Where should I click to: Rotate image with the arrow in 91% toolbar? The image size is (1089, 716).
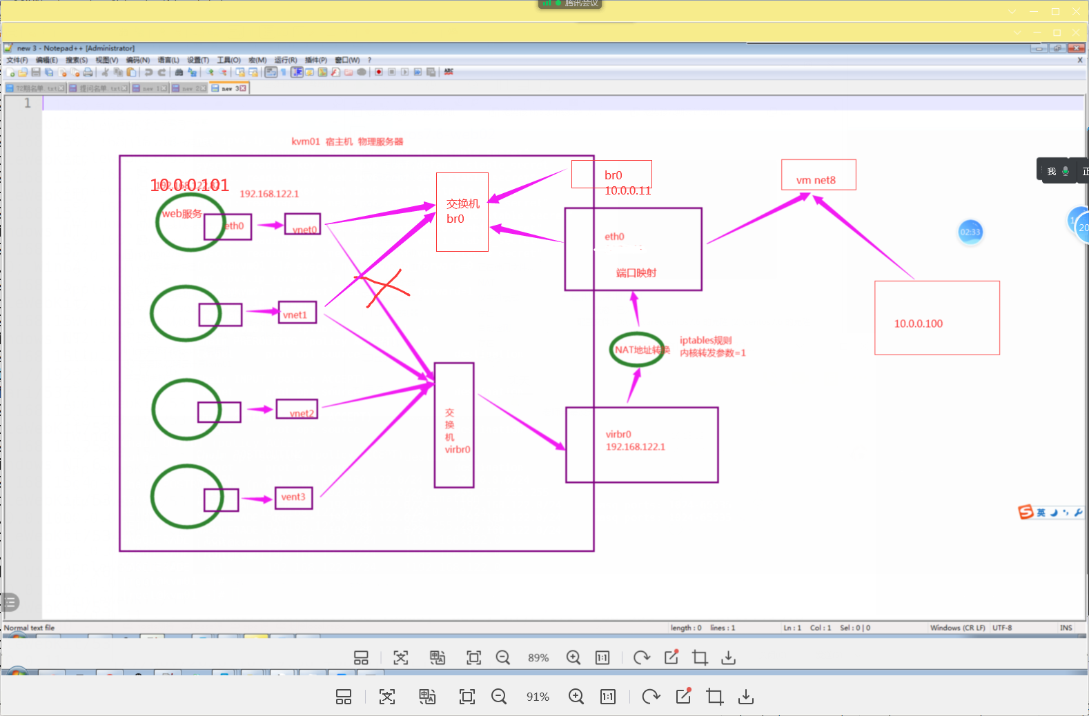(651, 697)
